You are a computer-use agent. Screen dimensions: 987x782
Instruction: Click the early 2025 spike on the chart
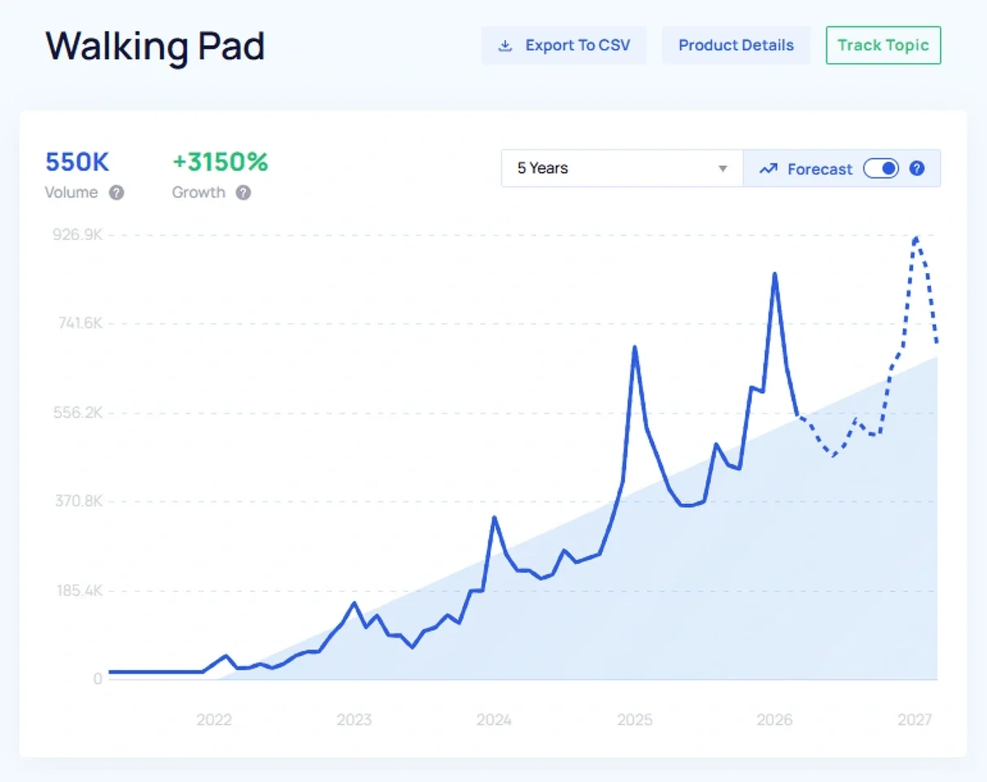pyautogui.click(x=634, y=347)
